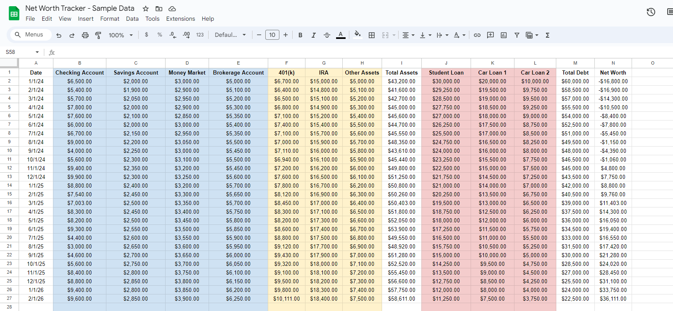Open the font family dropdown
Viewport: 673px width, 311px height.
pos(230,35)
